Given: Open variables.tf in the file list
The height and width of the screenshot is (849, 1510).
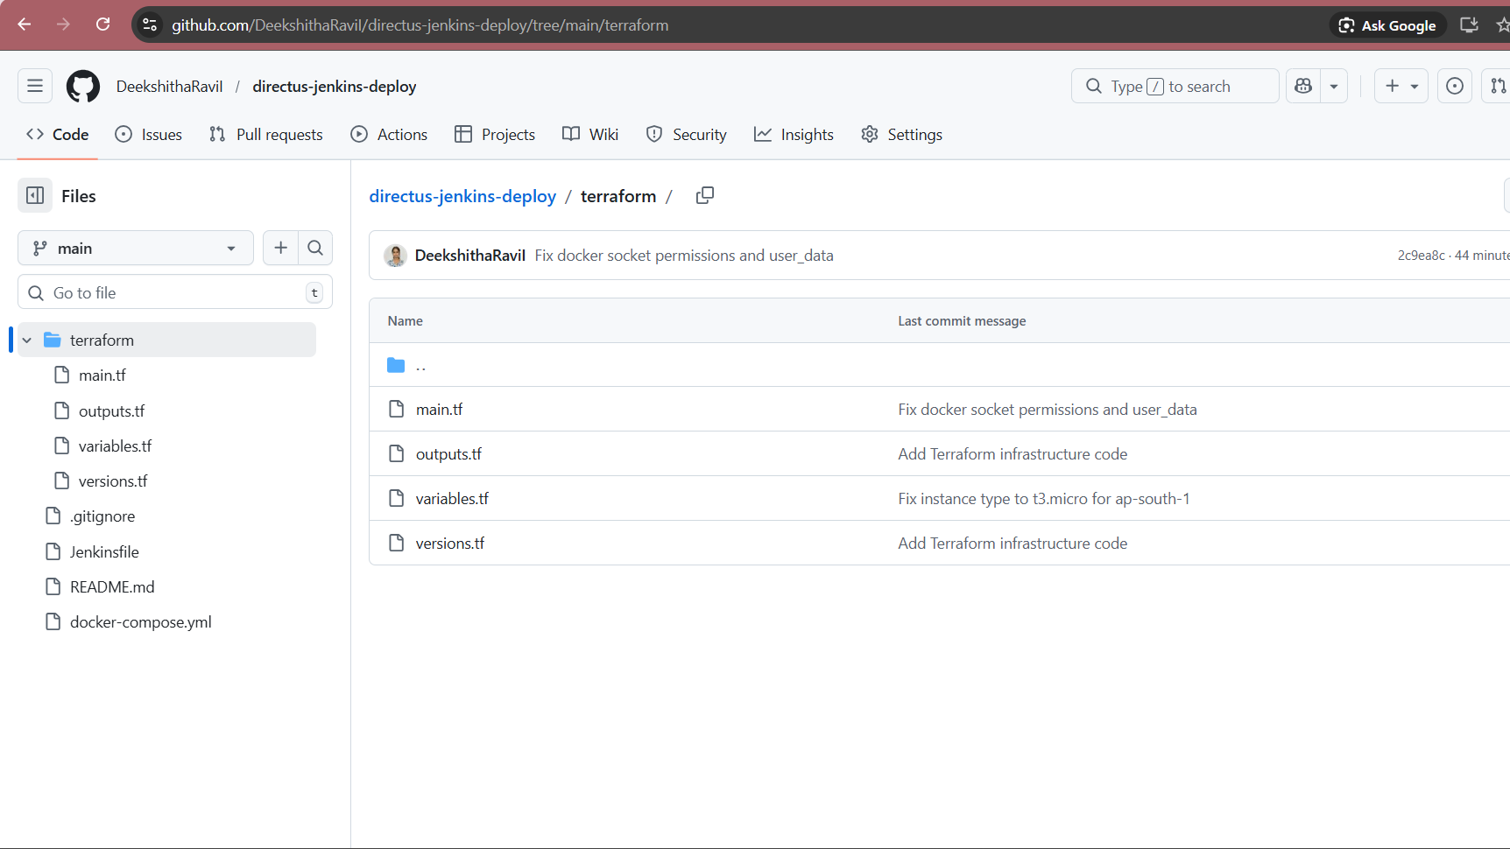Looking at the screenshot, I should point(452,499).
